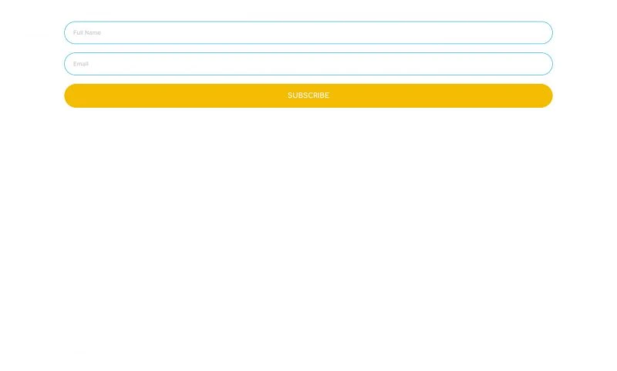Choose the name entry field
The image size is (617, 371).
point(308,32)
